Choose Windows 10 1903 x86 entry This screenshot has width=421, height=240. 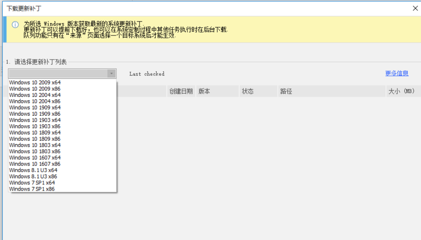click(35, 126)
